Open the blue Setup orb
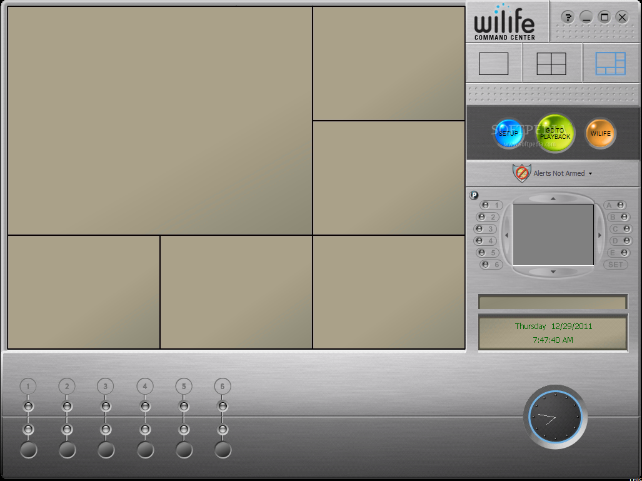Image resolution: width=642 pixels, height=481 pixels. click(508, 134)
